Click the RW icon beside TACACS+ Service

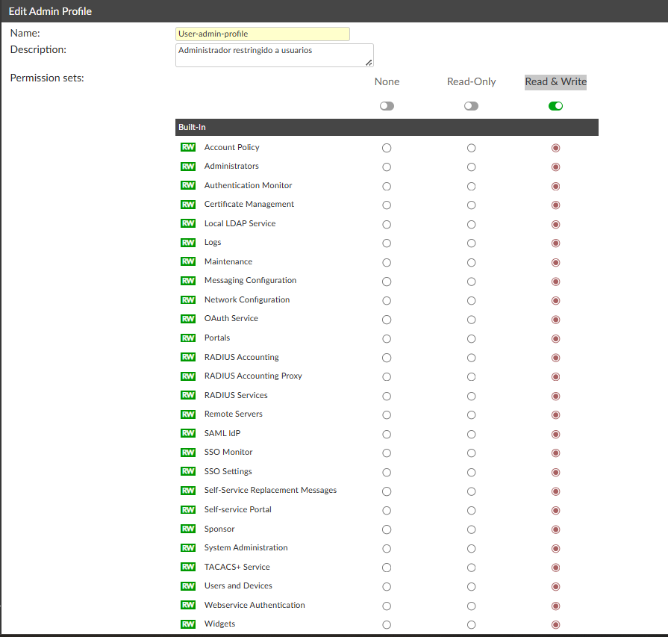[188, 567]
